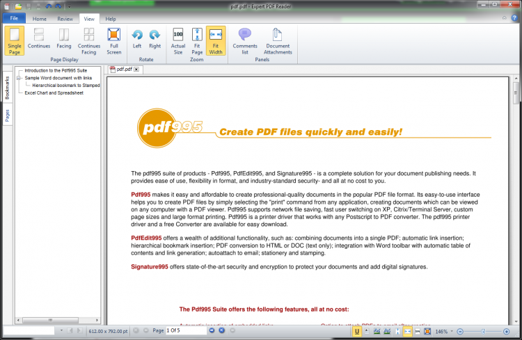
Task: Open the 146% zoom level dropdown
Action: [x=452, y=332]
